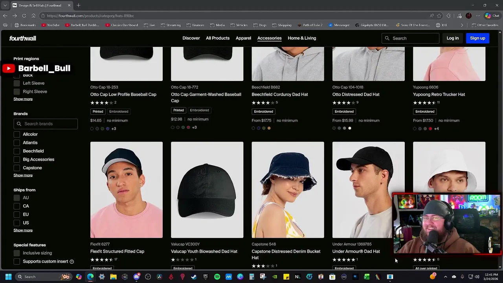Check the Beechfield brand filter
This screenshot has width=503, height=283.
click(x=17, y=151)
